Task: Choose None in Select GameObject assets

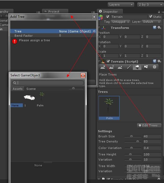Action: click(17, 105)
